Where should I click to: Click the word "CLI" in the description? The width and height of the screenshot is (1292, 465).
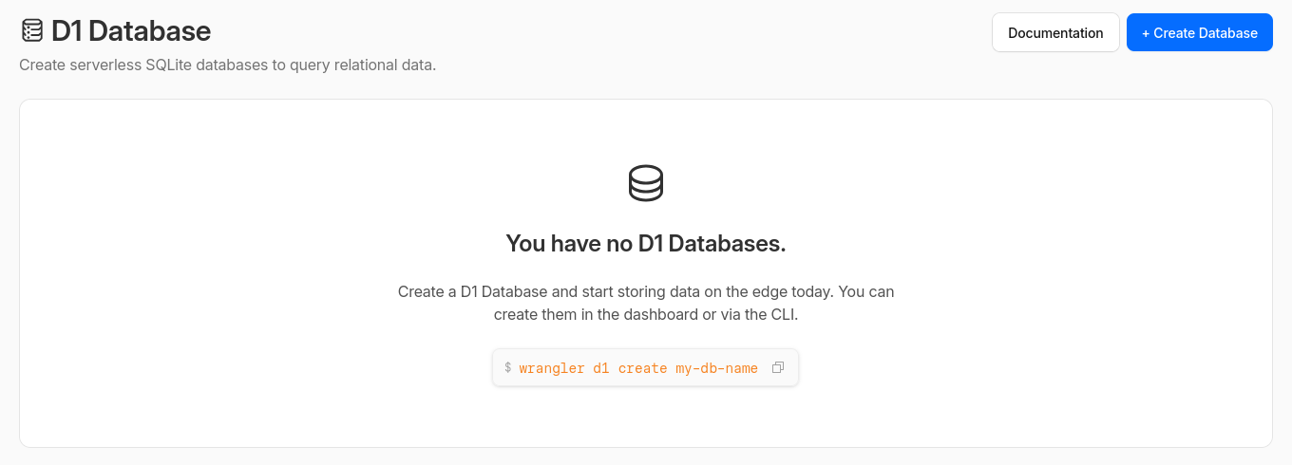point(782,315)
